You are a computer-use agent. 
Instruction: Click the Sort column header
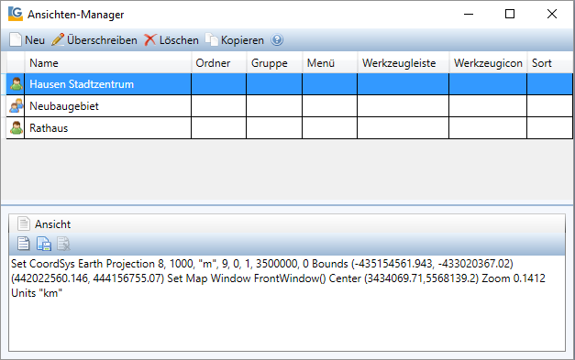tap(549, 62)
